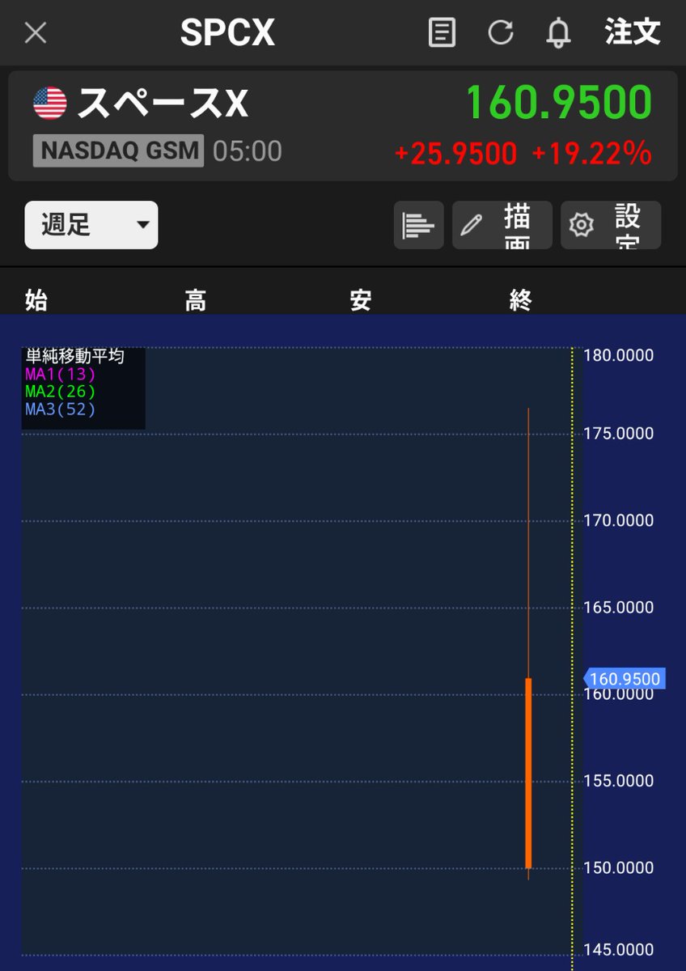Tap the 注文 order button
This screenshot has height=971, width=686.
coord(633,33)
